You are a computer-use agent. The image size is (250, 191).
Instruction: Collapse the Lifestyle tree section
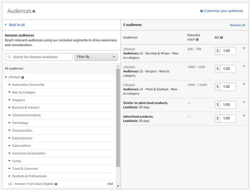[6, 77]
